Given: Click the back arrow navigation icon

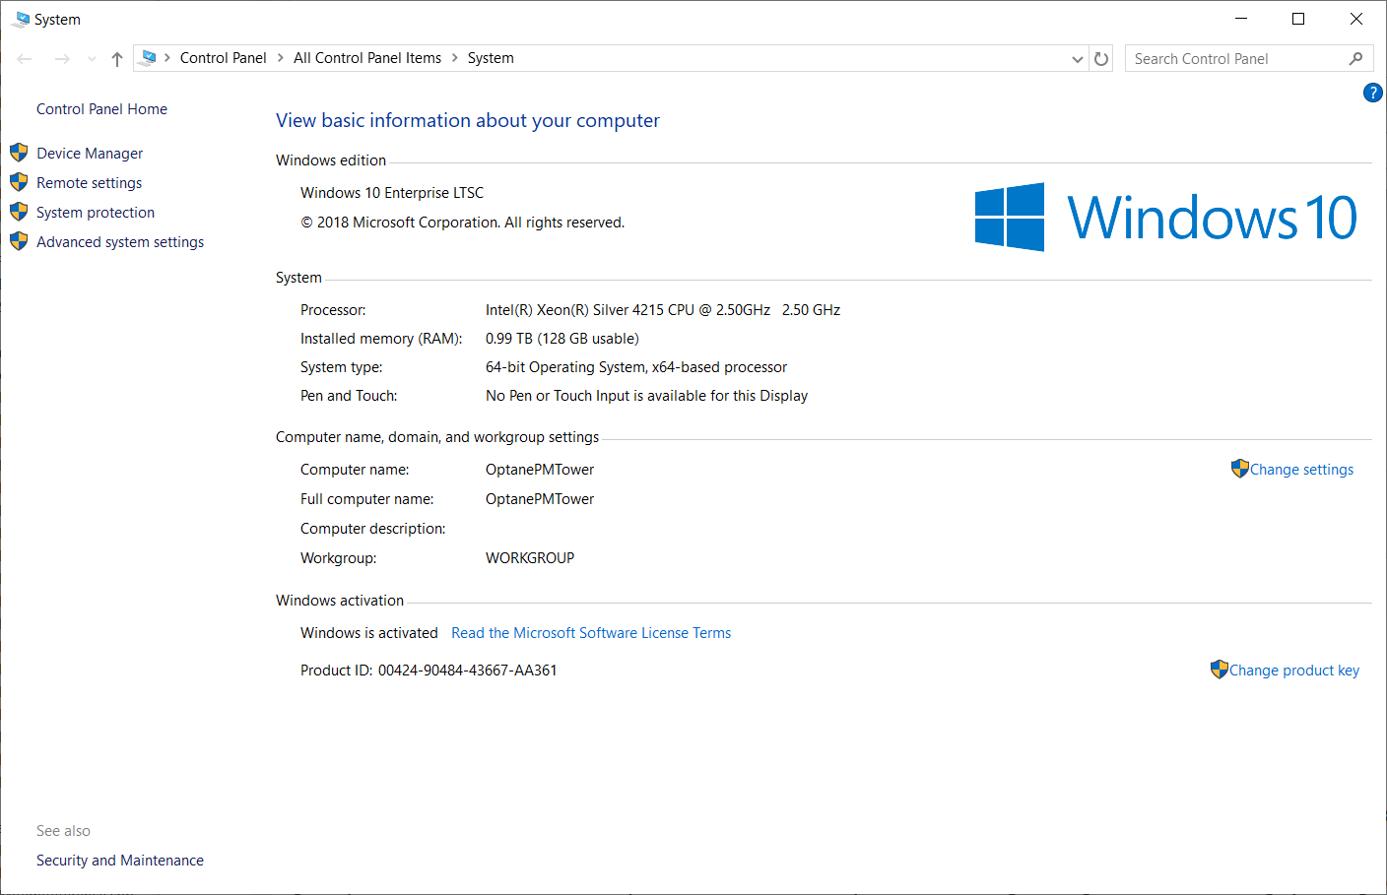Looking at the screenshot, I should 26,59.
